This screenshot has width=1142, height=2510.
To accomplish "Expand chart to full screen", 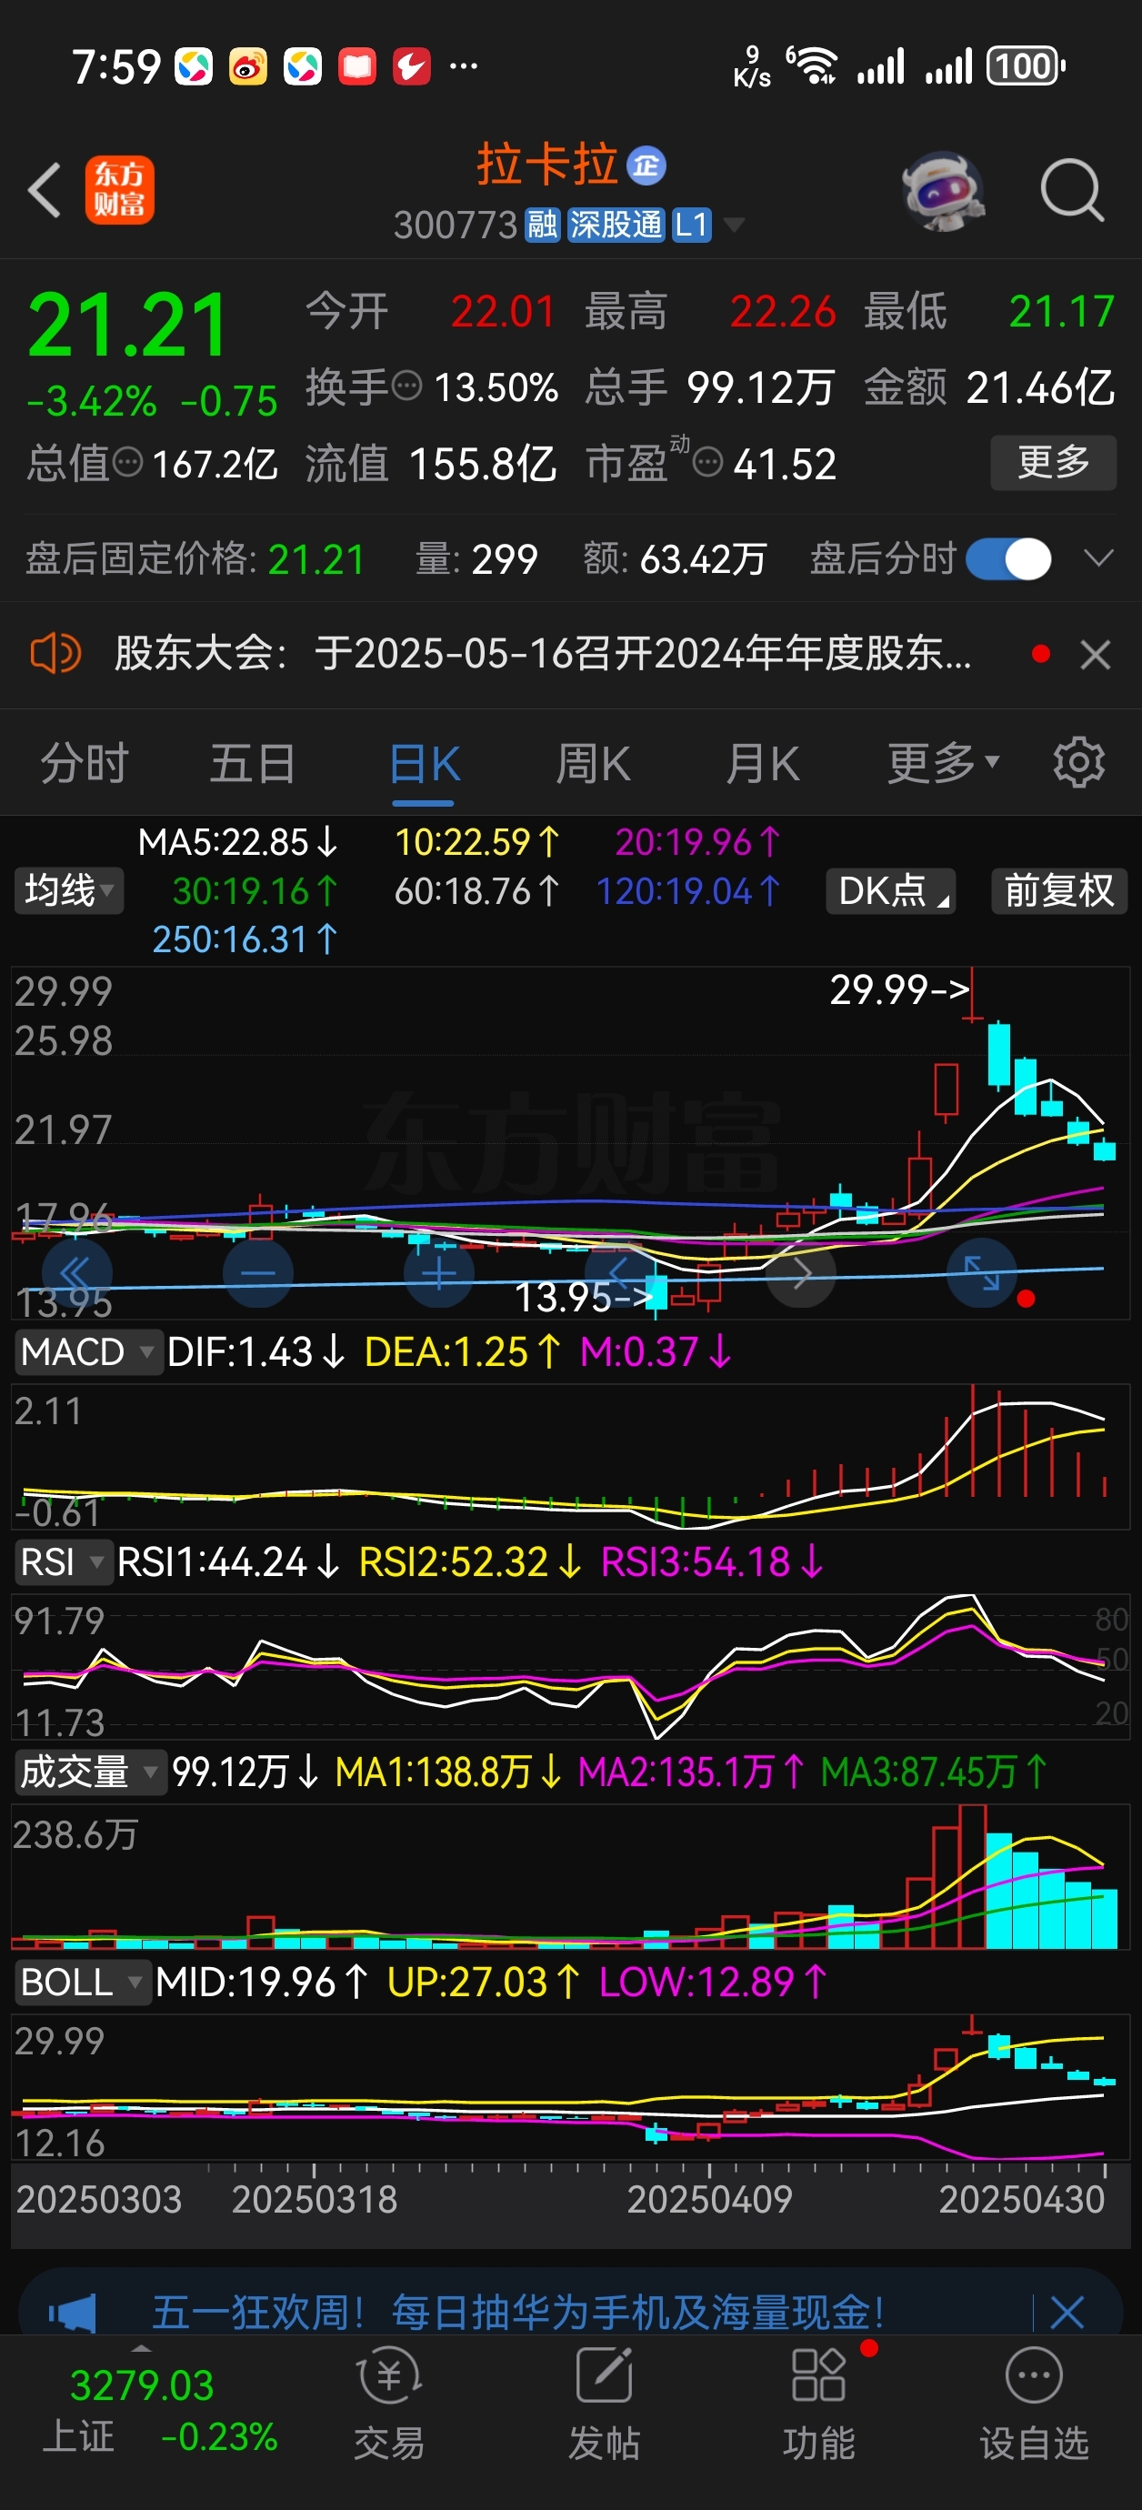I will click(x=982, y=1272).
